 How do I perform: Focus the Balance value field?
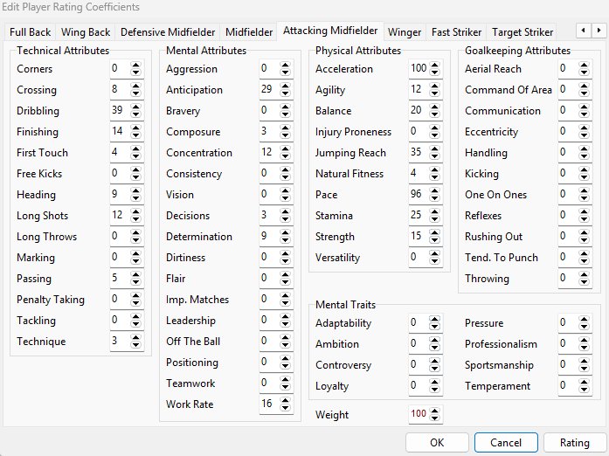tap(416, 111)
